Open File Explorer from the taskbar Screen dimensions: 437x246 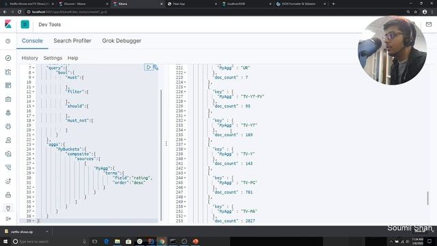[x=117, y=241]
